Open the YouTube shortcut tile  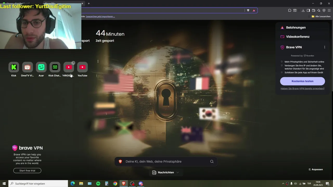pos(82,69)
